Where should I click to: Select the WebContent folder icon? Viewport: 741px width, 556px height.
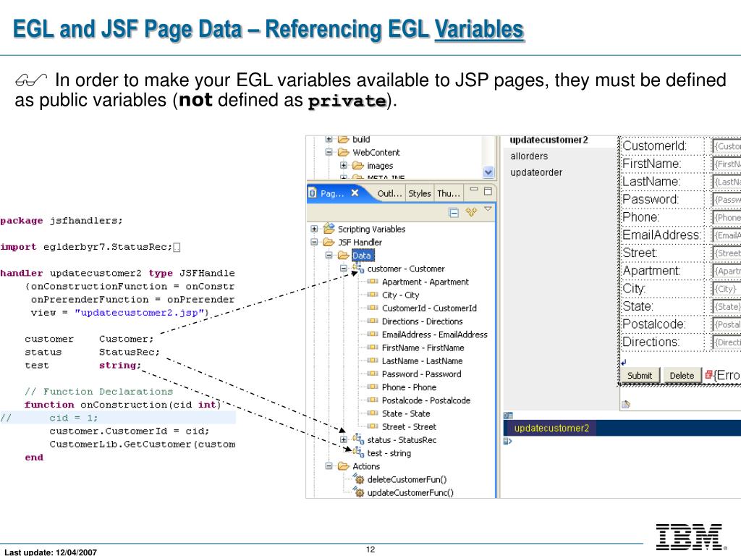[343, 152]
